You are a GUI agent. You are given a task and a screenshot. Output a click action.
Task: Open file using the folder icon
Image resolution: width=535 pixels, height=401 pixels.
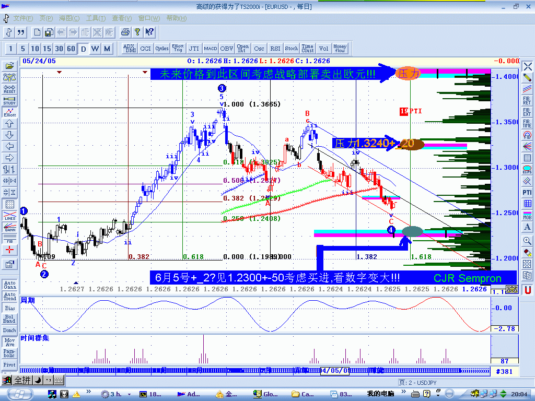click(9, 66)
